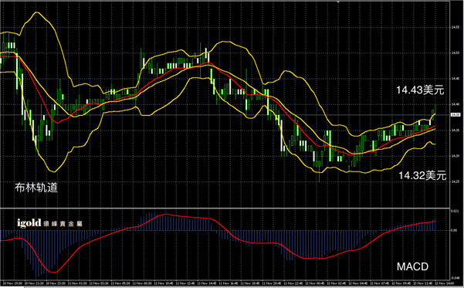The width and height of the screenshot is (464, 288).
Task: Click the 14.55 price axis label
Action: [456, 27]
